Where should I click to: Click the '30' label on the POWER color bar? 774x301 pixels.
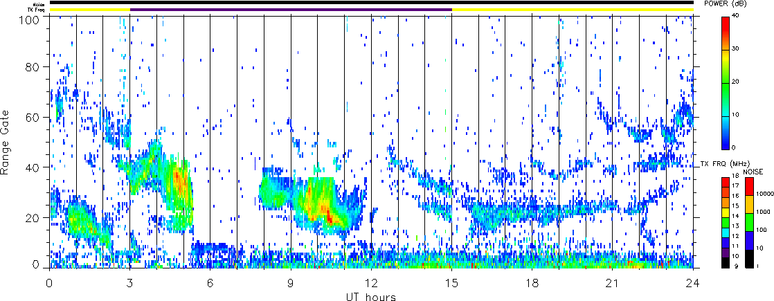click(x=735, y=48)
